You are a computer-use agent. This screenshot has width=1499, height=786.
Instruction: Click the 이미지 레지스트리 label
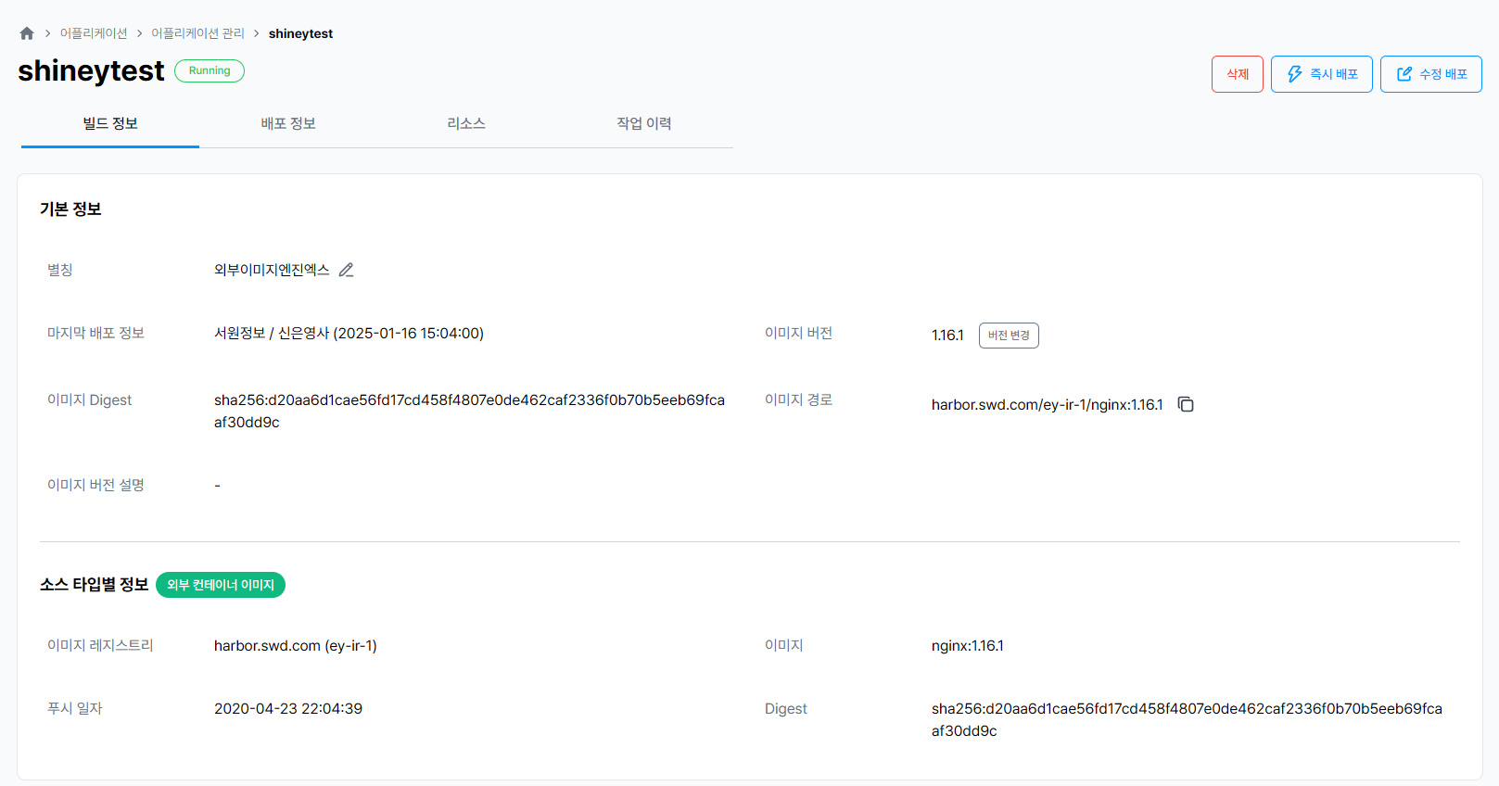click(x=100, y=646)
